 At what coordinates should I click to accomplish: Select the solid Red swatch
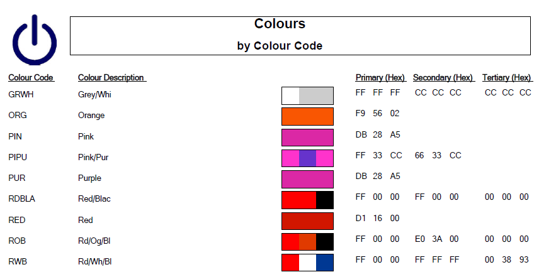[x=307, y=220]
